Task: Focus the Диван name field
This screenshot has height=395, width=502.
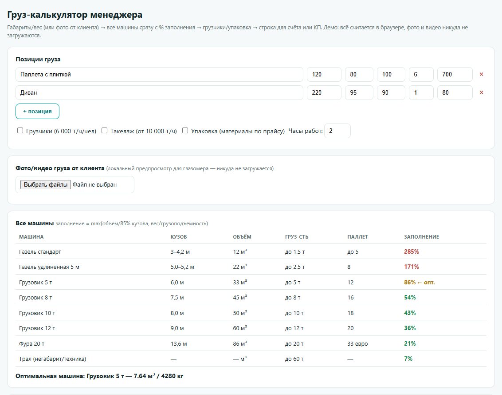Action: 160,93
